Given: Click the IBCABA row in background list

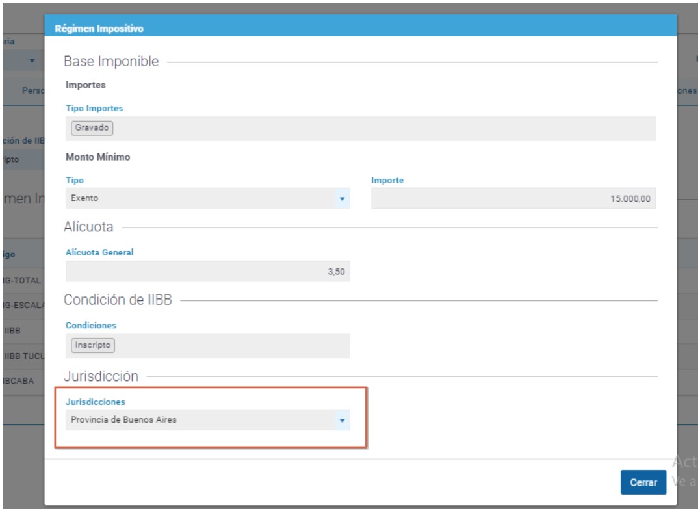Looking at the screenshot, I should coord(24,381).
